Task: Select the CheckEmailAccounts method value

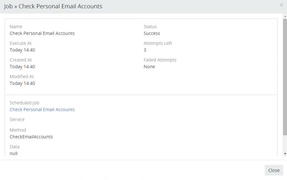Action: pyautogui.click(x=31, y=137)
